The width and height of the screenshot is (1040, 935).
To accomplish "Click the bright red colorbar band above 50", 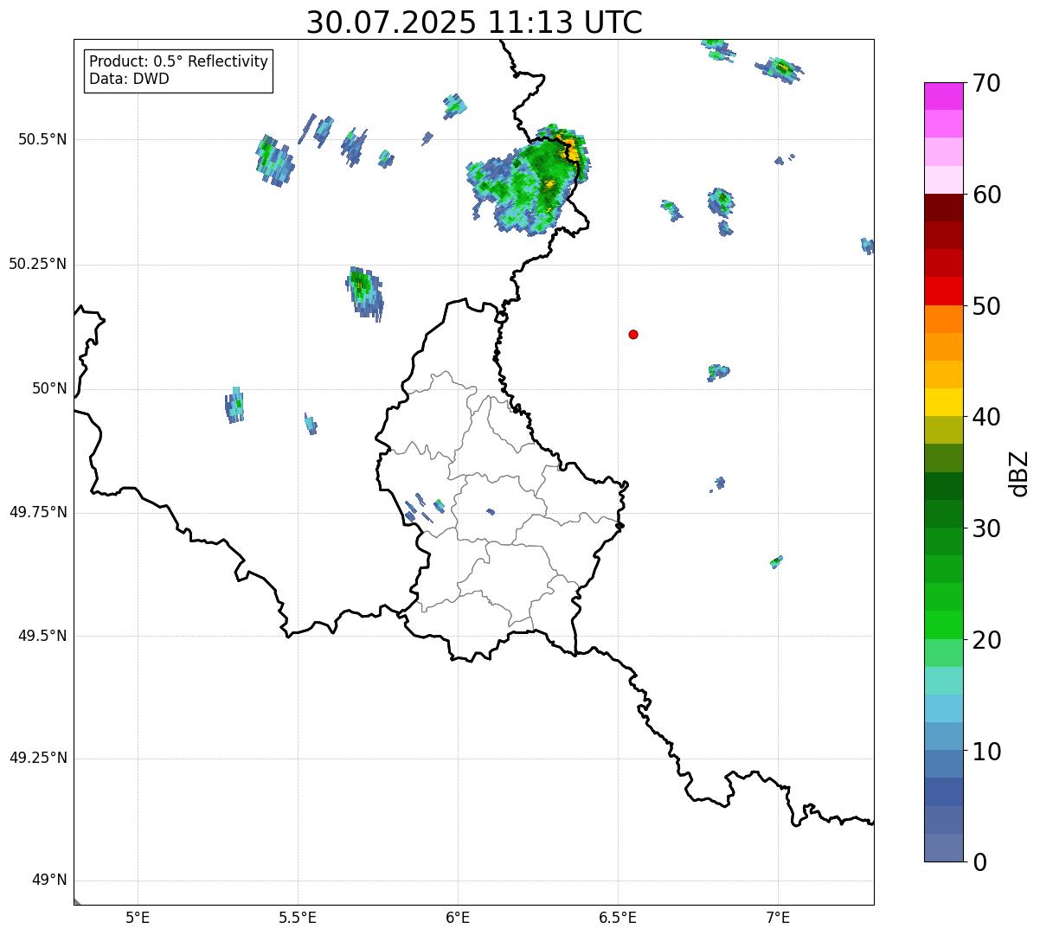I will pyautogui.click(x=943, y=291).
